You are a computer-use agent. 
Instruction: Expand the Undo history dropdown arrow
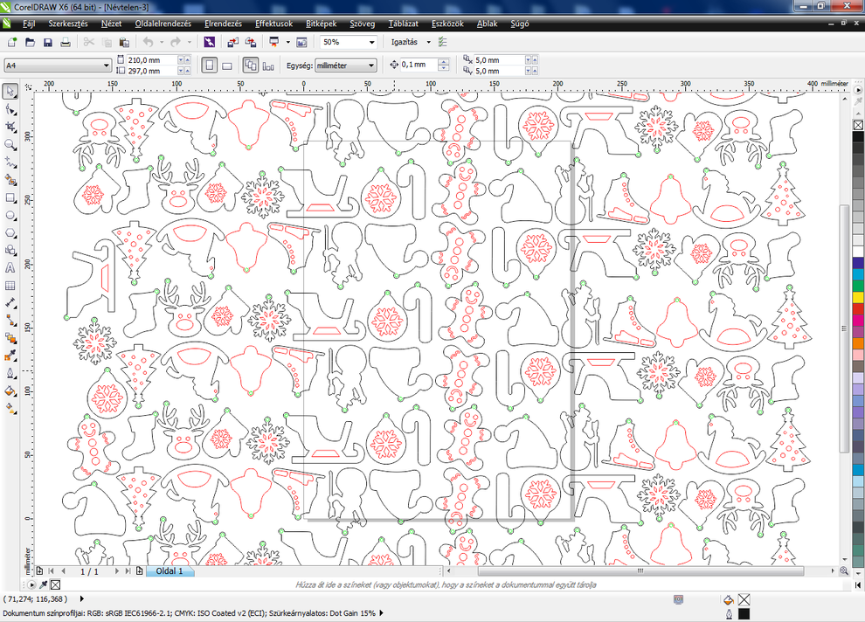161,42
